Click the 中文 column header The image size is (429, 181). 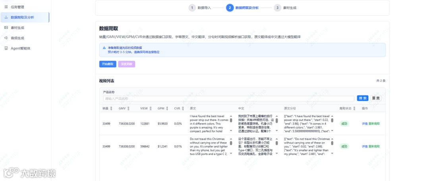[242, 109]
